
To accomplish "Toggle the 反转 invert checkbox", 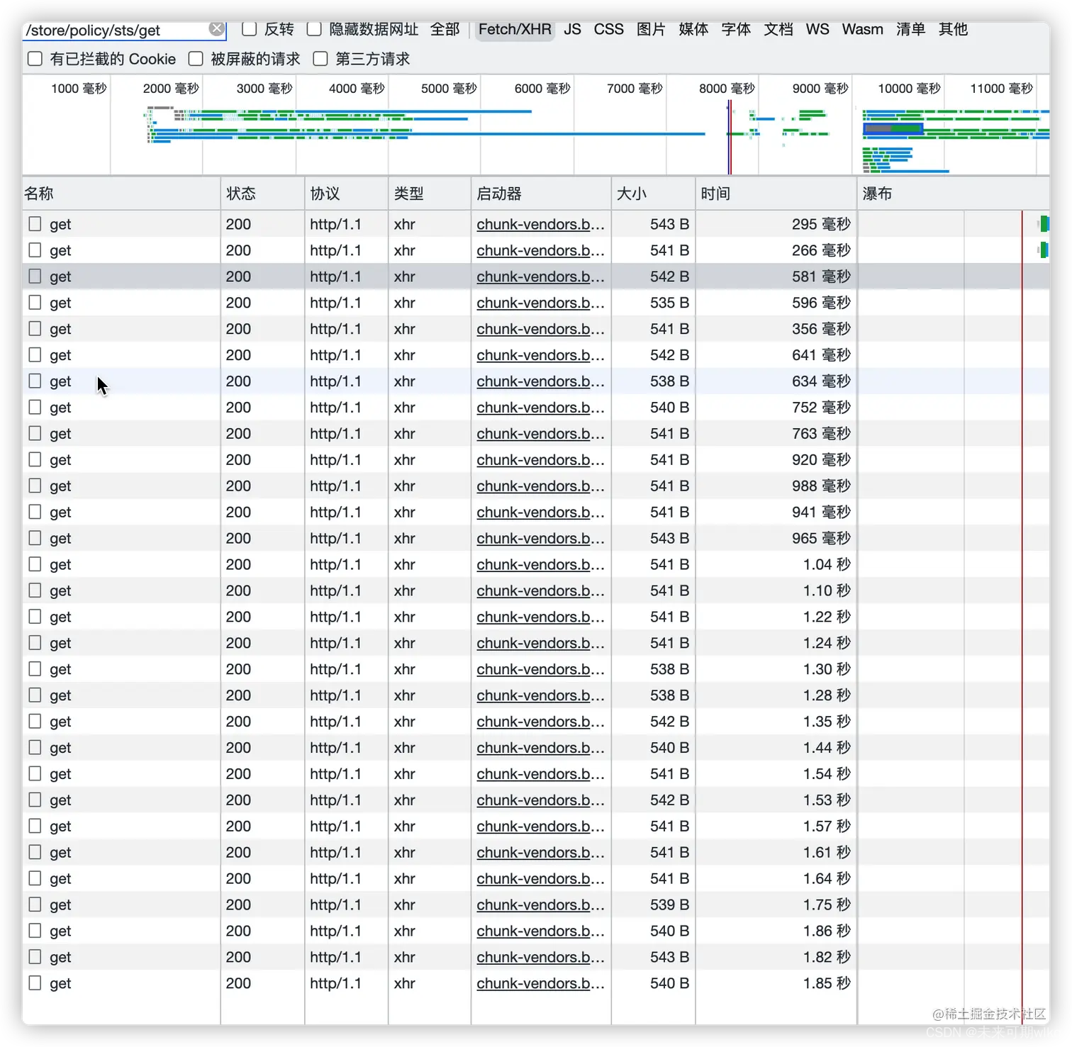I will 249,29.
